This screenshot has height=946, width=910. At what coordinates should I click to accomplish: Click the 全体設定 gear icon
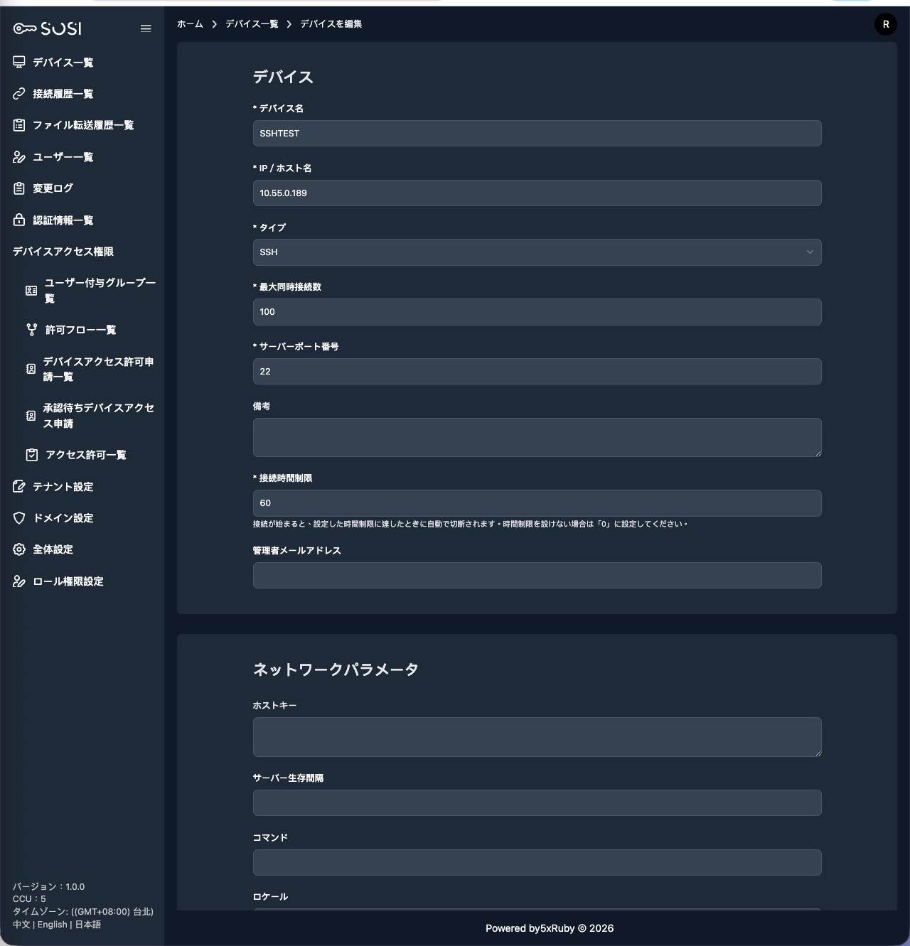(x=19, y=549)
